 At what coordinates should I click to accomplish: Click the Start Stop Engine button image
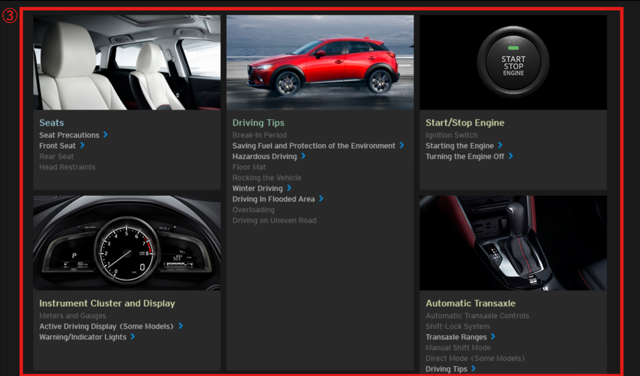pyautogui.click(x=513, y=62)
